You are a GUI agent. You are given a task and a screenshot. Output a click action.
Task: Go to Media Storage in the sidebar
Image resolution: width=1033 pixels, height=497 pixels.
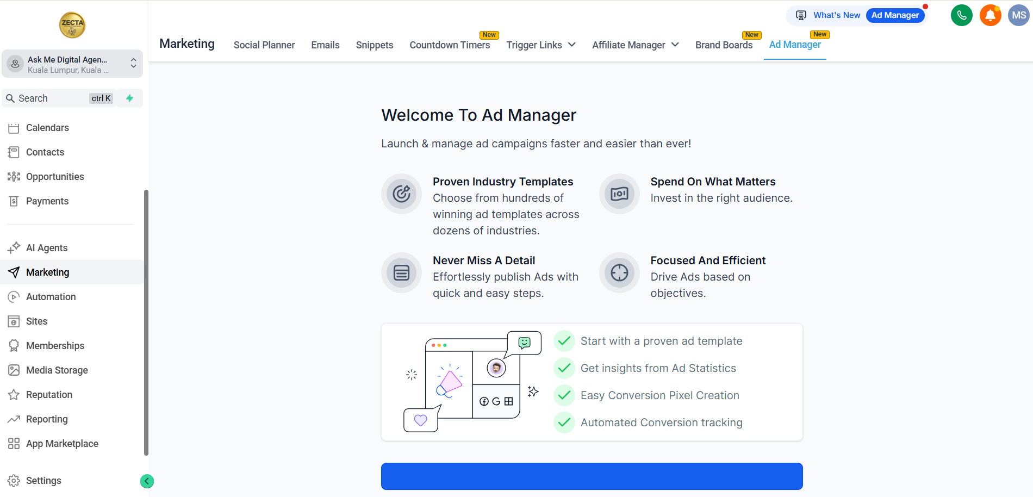[57, 370]
